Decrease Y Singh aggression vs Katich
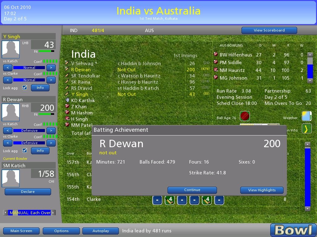 [8, 68]
